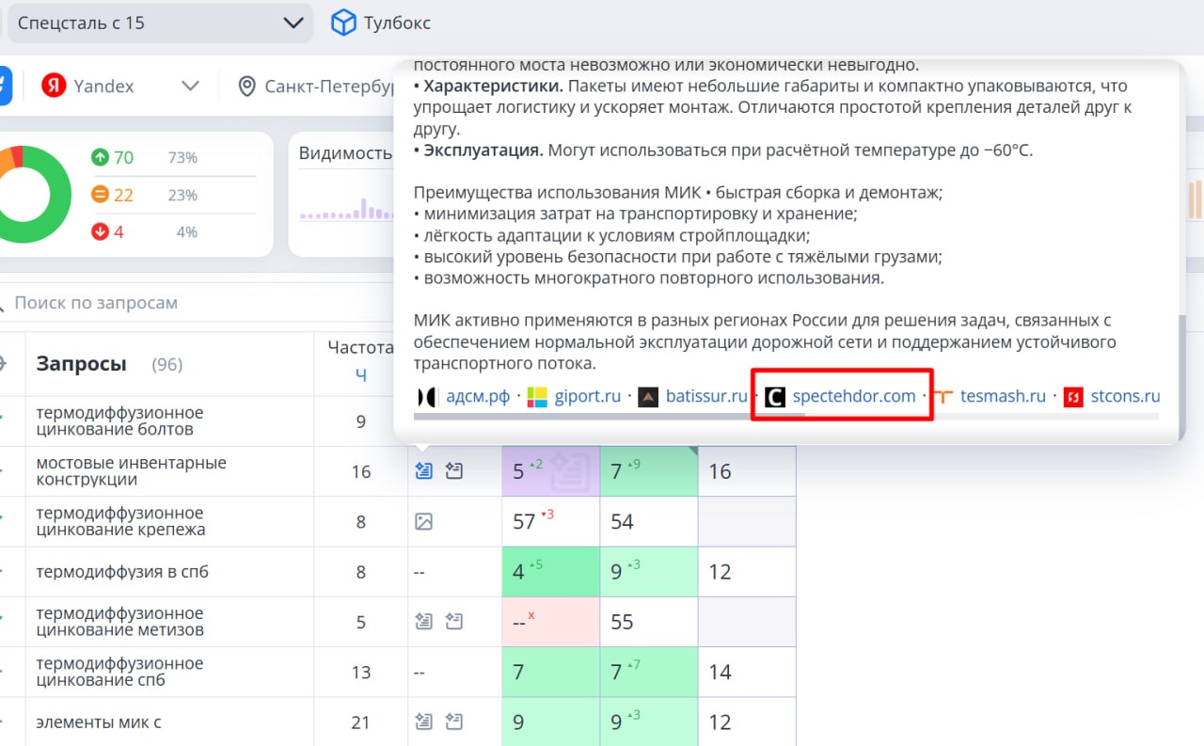The width and height of the screenshot is (1204, 746).
Task: Open image icon in термодиффузионное цинкование крепежа row
Action: (x=423, y=521)
